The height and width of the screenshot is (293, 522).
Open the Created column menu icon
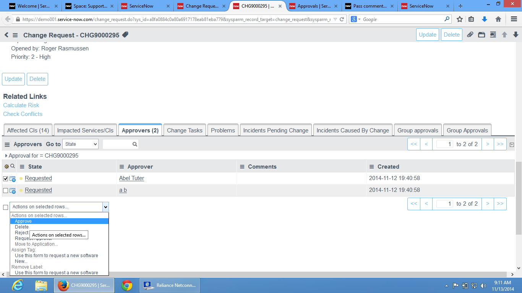(372, 167)
